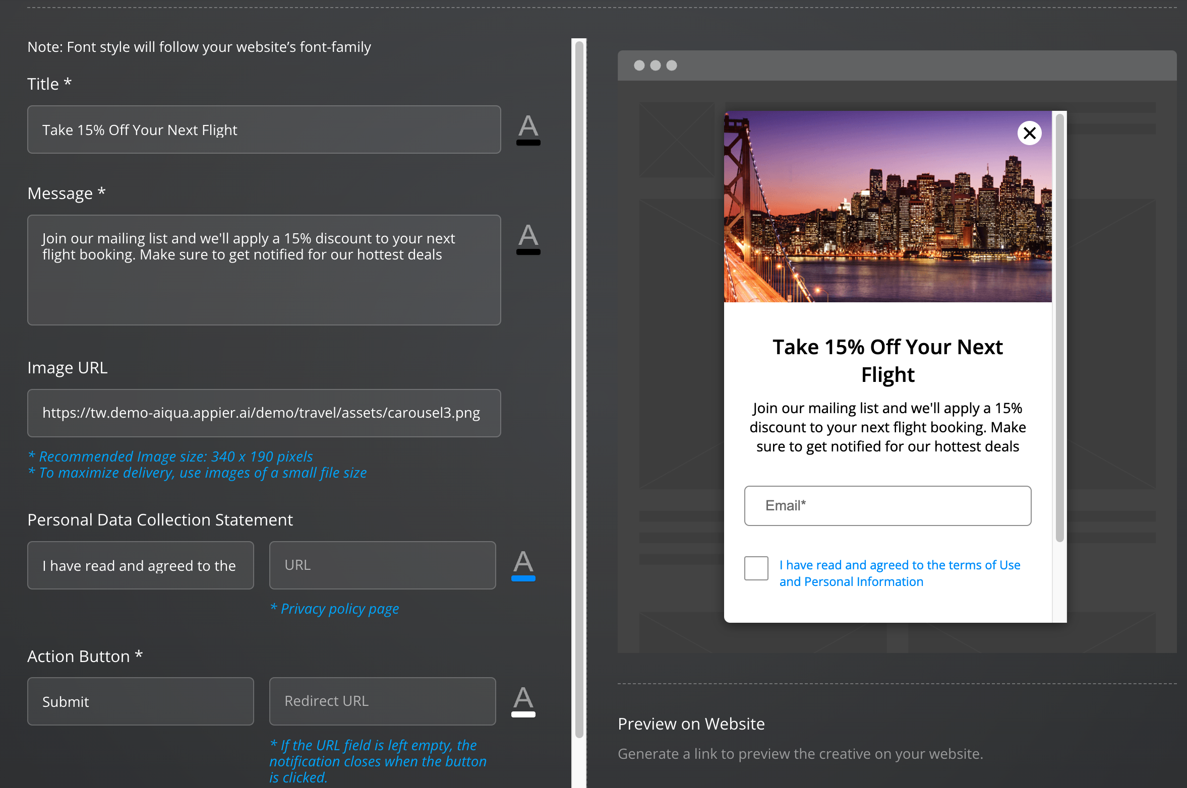The width and height of the screenshot is (1187, 788).
Task: Click the first browser window dot
Action: [639, 65]
